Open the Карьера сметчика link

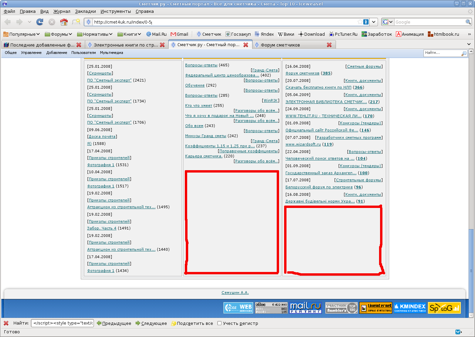tap(204, 156)
